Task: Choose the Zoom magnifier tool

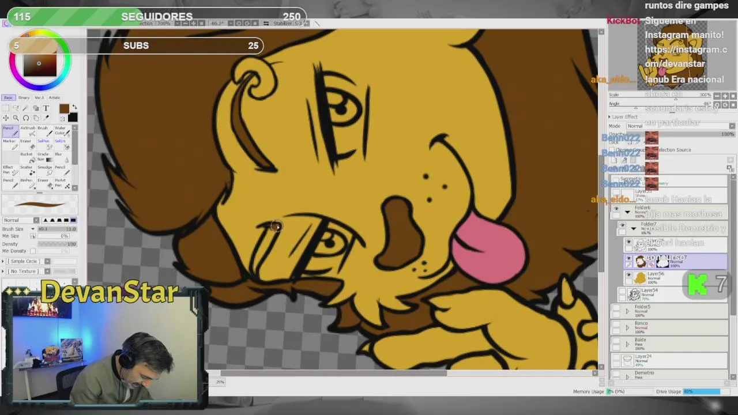Action: [16, 118]
